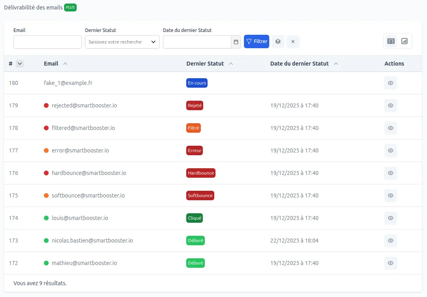This screenshot has height=297, width=427.
Task: View details of mathieu@smartbooster.io row
Action: tap(390, 263)
